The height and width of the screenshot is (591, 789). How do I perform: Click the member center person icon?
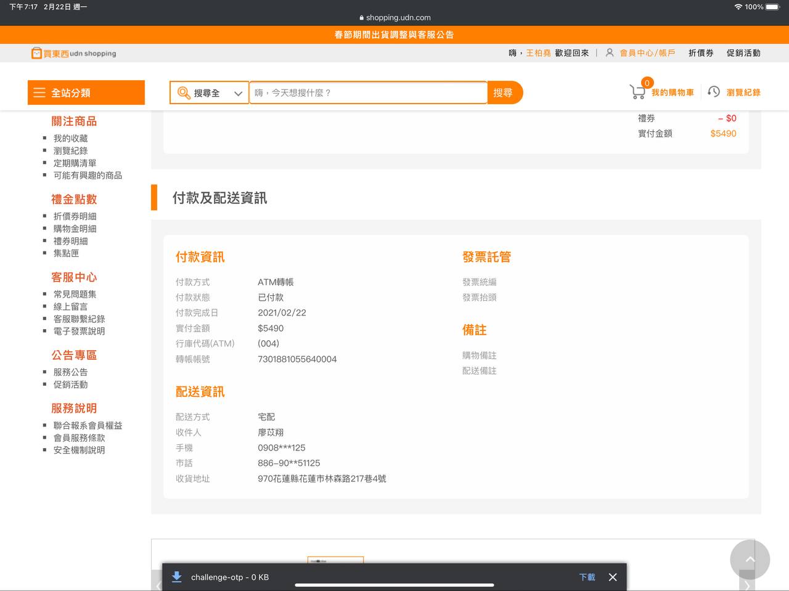click(x=610, y=53)
